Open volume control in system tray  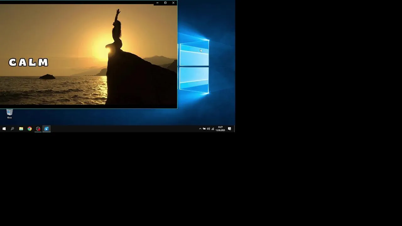[208, 129]
